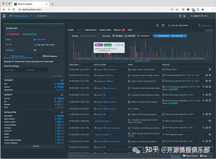Image resolution: width=216 pixels, height=159 pixels.
Task: Click the table layout icon near On-call
Action: coord(163,26)
